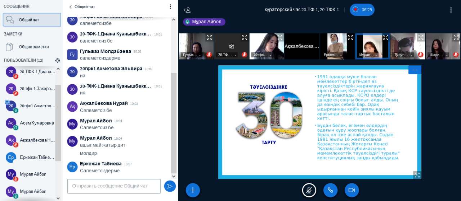Image resolution: width=461 pixels, height=201 pixels.
Task: Open the users settings gear
Action: 58,60
